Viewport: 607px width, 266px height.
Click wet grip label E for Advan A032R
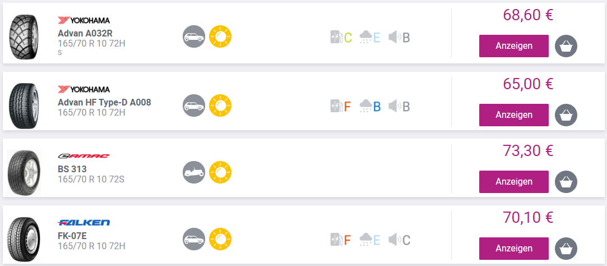370,38
